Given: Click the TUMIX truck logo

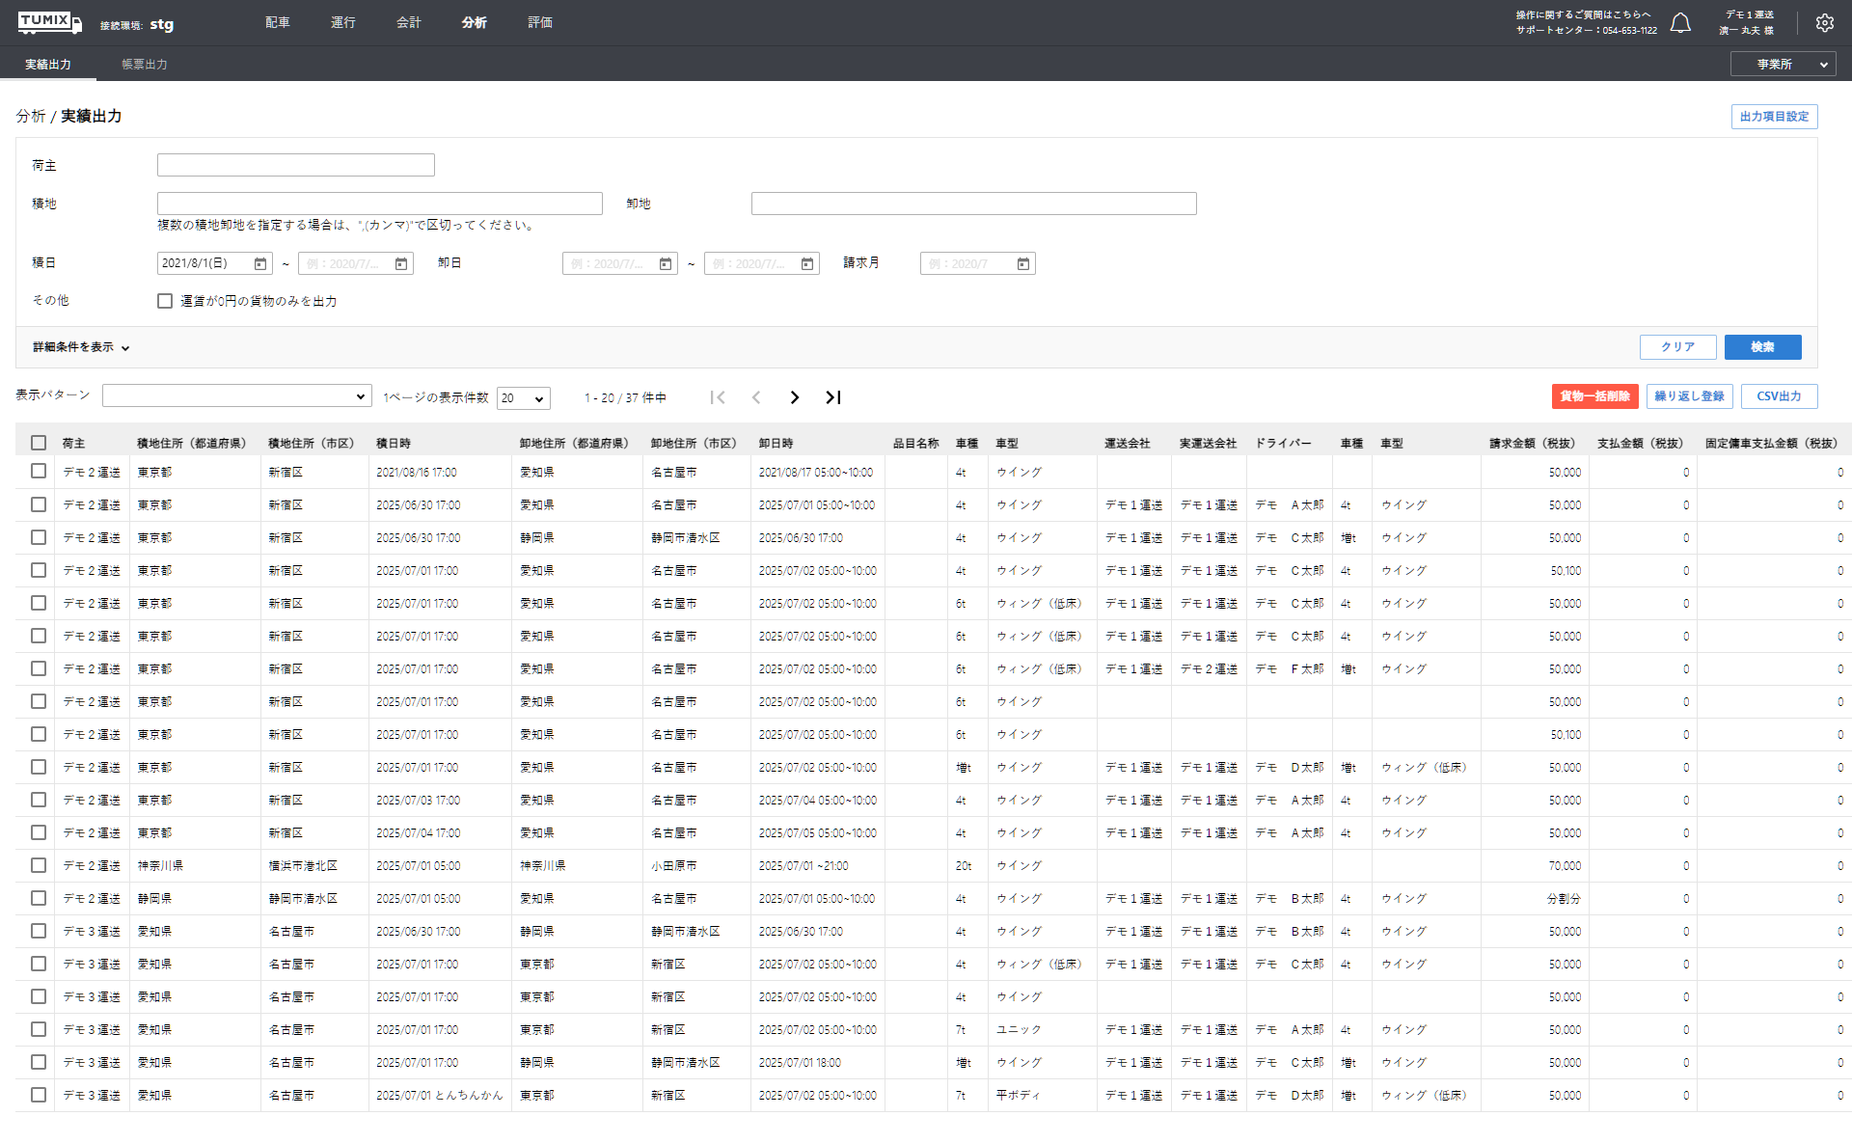Looking at the screenshot, I should click(49, 22).
